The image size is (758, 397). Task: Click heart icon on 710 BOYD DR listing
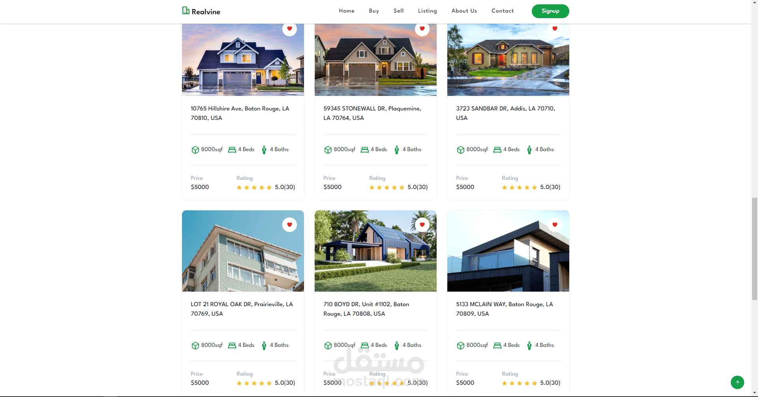click(x=422, y=225)
